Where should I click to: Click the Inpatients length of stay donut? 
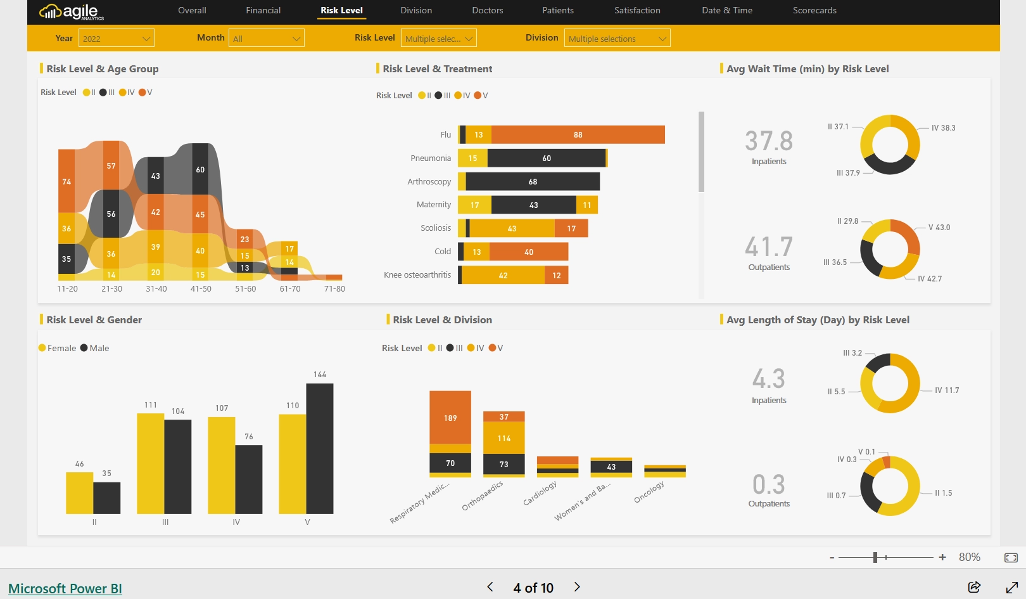coord(890,383)
